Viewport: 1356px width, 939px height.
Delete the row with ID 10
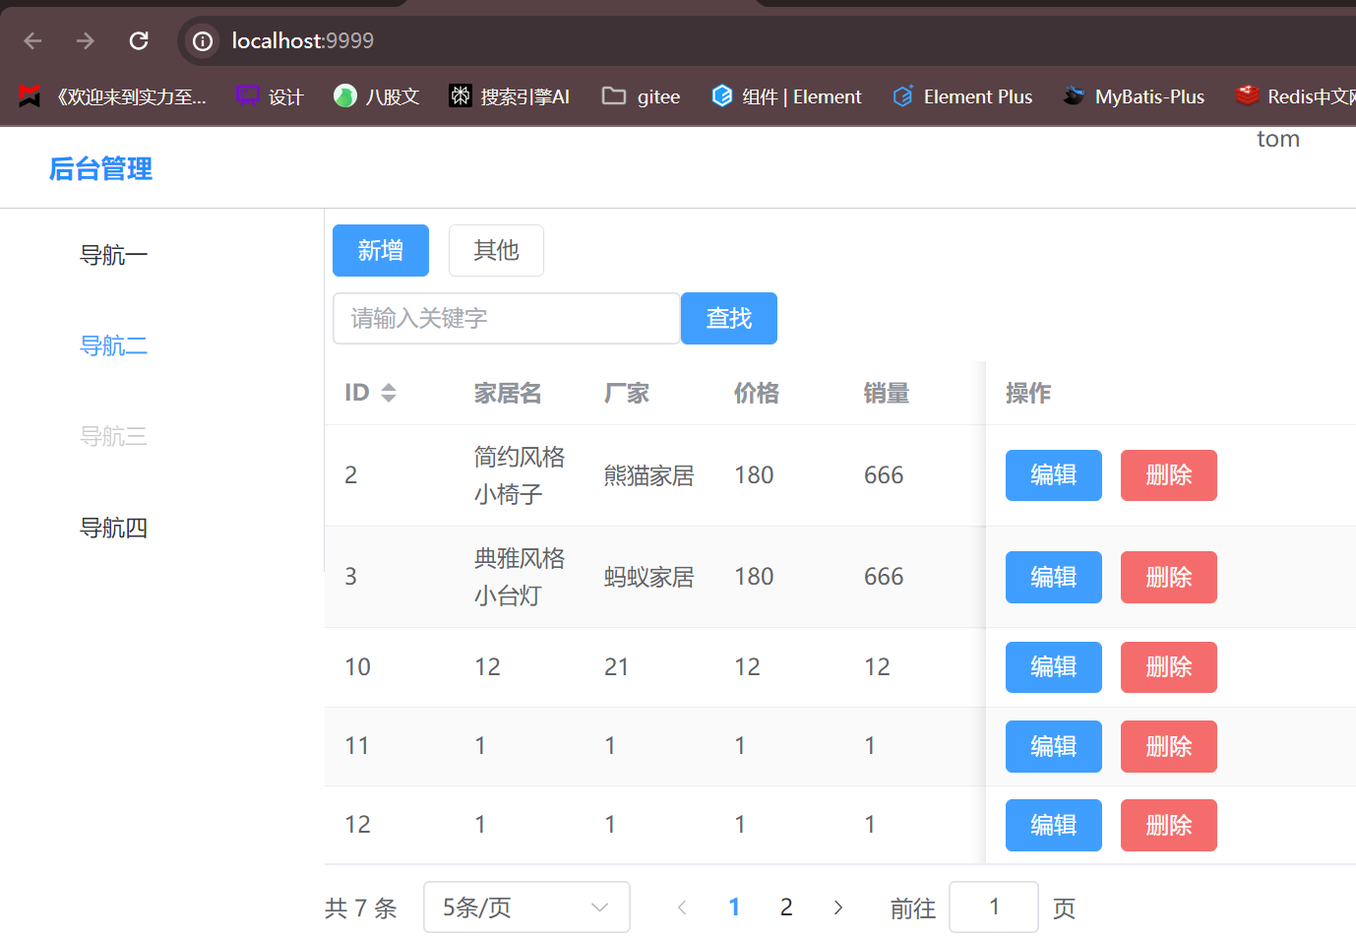click(1169, 667)
